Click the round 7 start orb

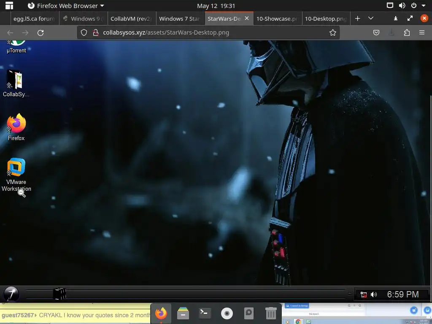11,294
